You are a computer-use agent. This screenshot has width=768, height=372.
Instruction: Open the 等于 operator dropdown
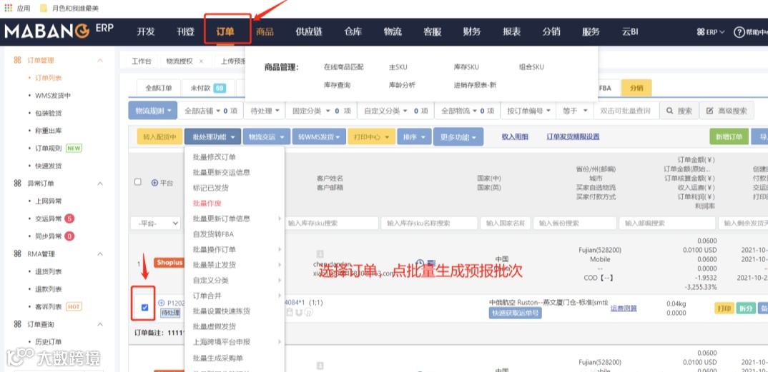574,111
